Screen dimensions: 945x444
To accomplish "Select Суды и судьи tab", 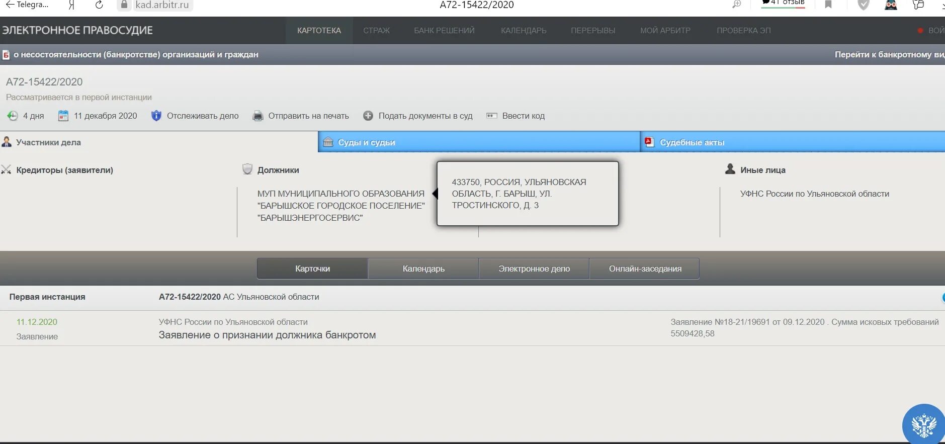I will pos(479,142).
